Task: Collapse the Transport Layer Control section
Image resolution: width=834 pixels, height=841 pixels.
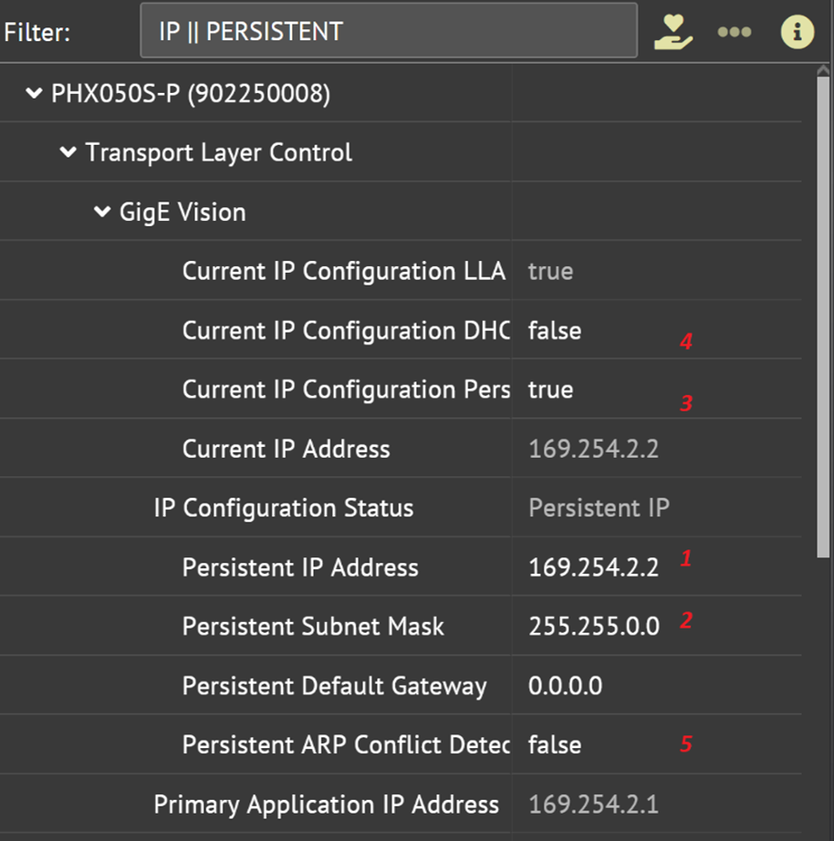Action: [x=68, y=152]
